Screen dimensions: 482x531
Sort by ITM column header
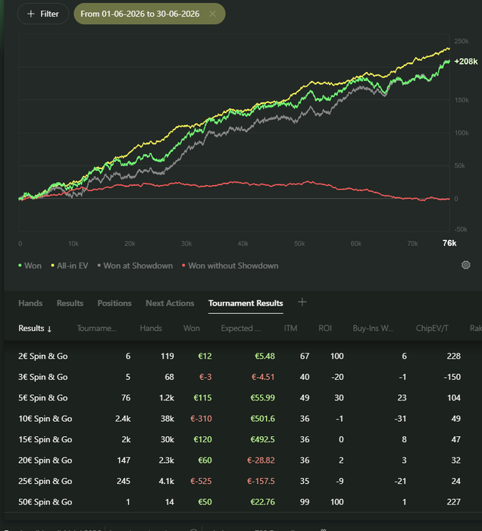coord(290,328)
